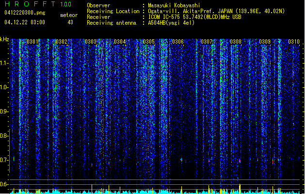Click the 0.6 kHz axis label
The image size is (305, 194).
click(x=4, y=184)
